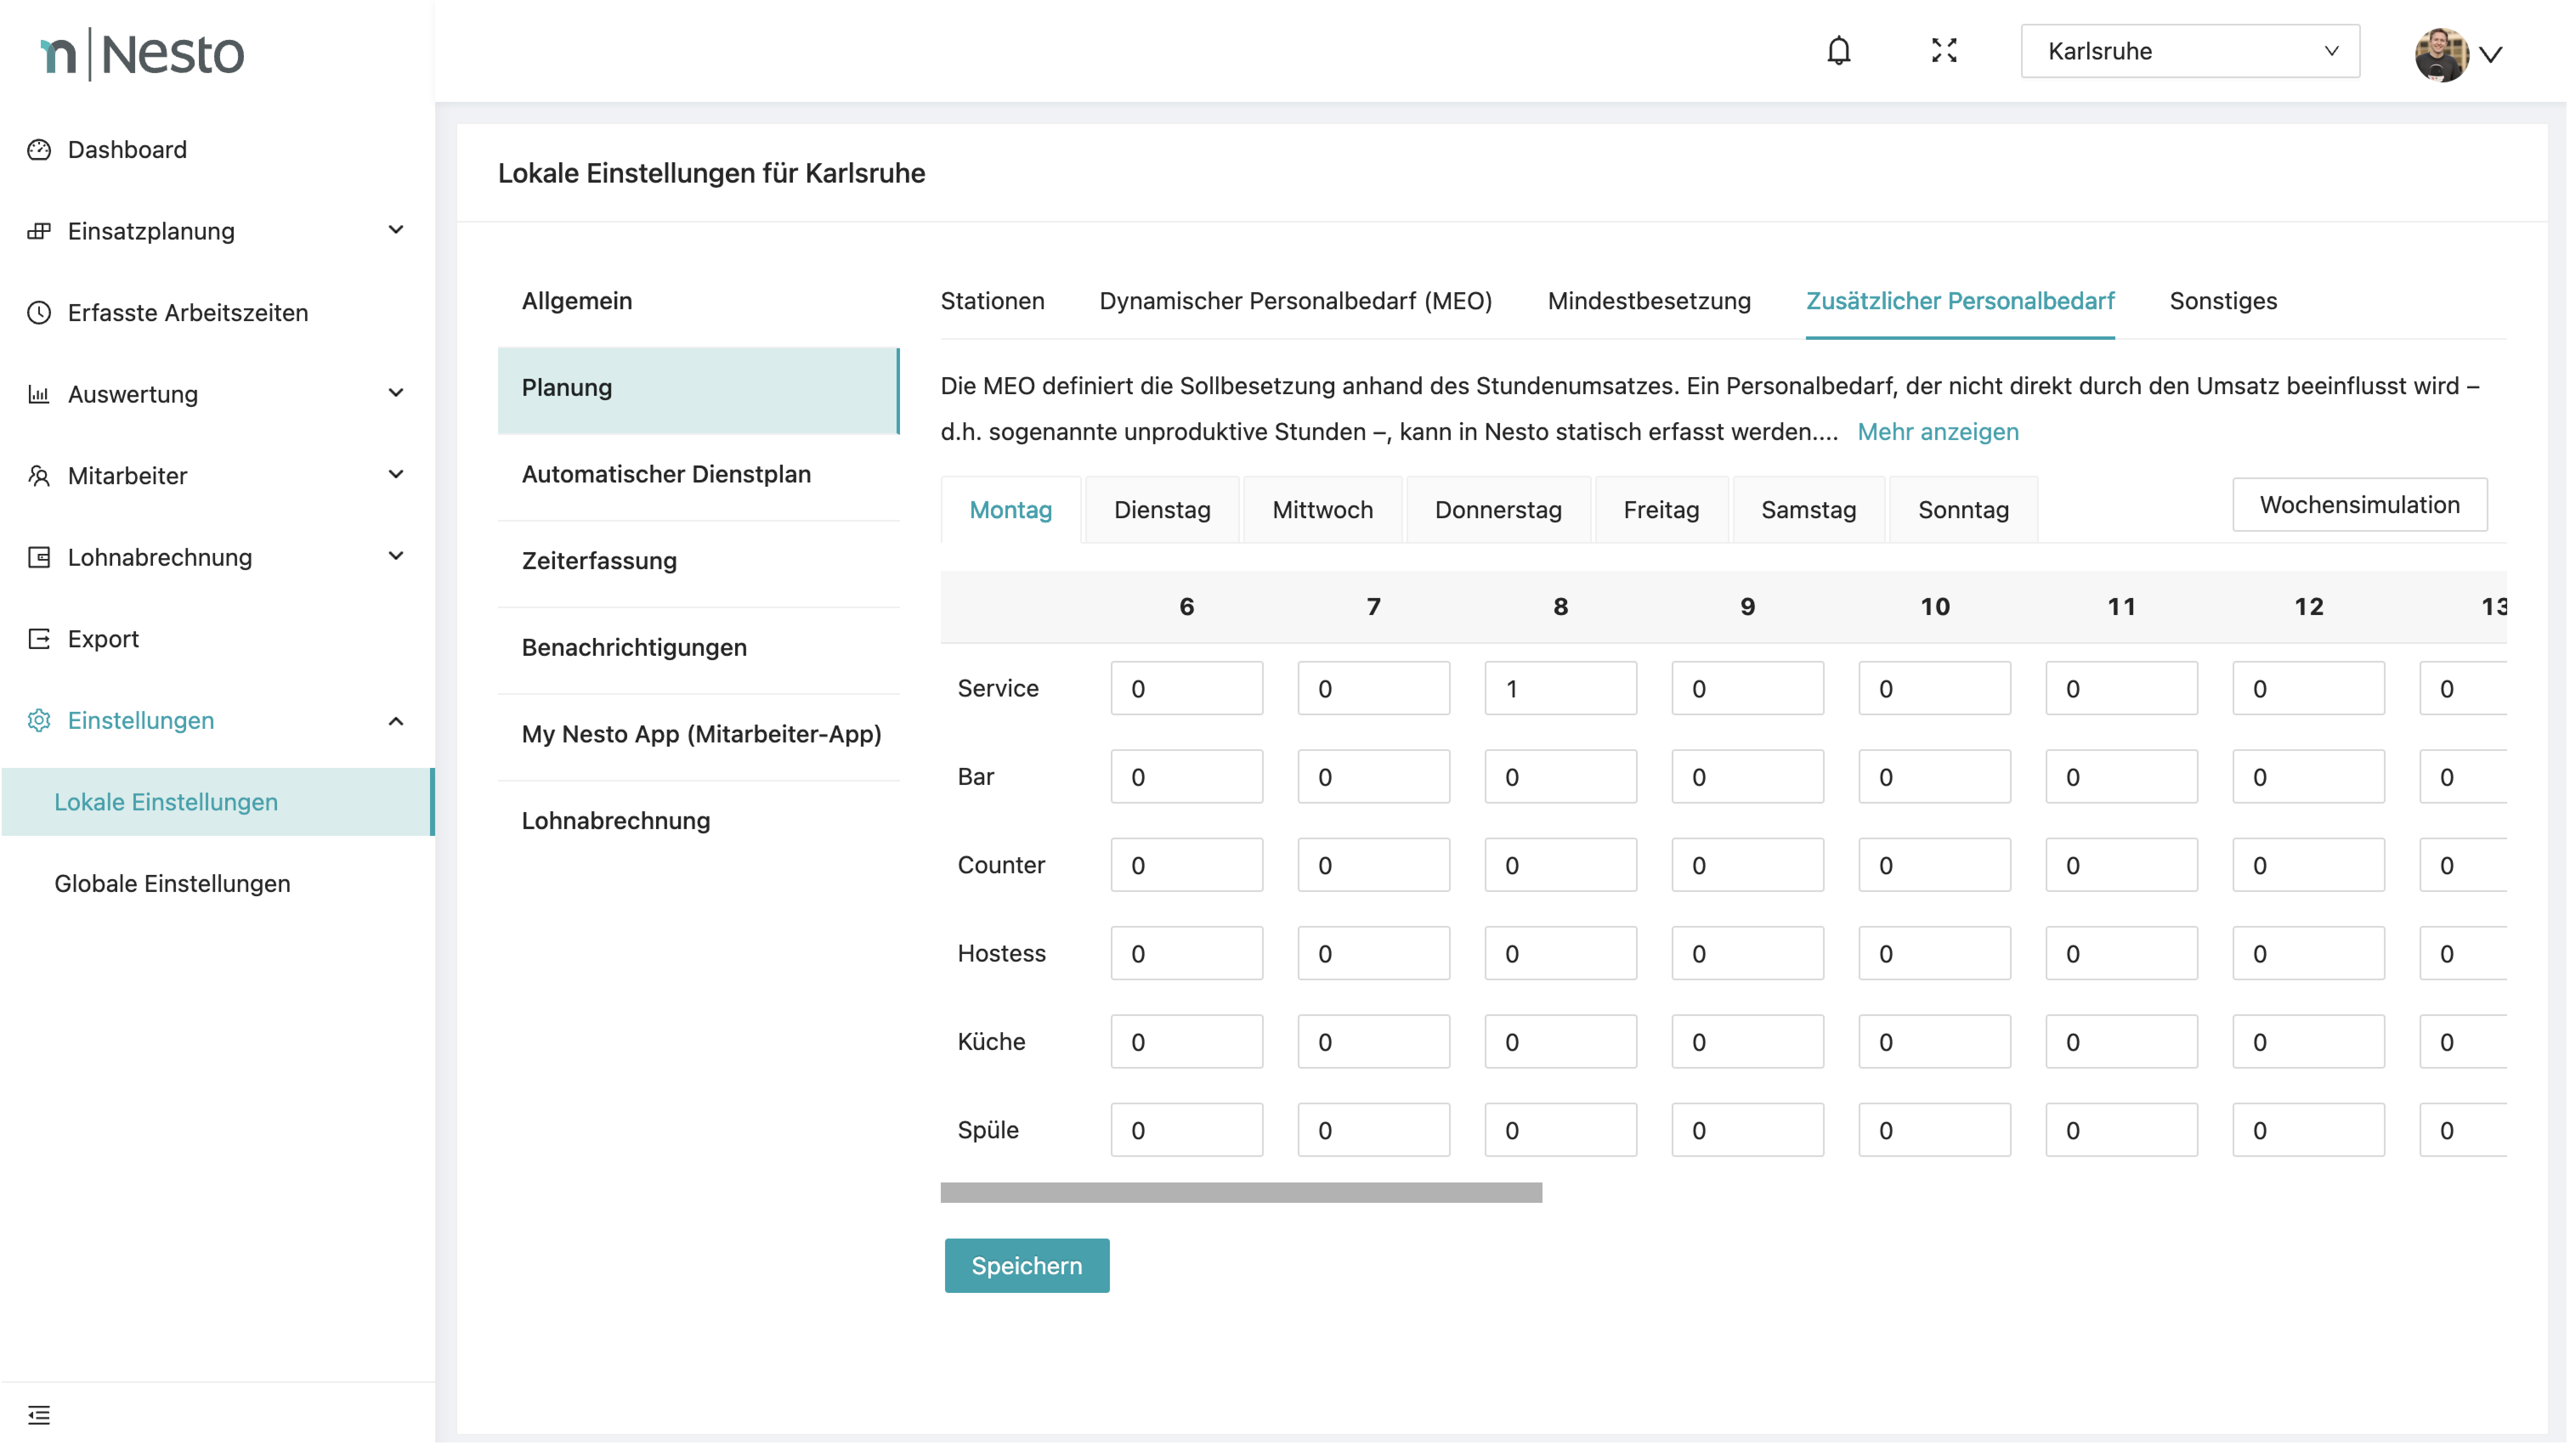Open Dashboard via its gauge icon
This screenshot has height=1456, width=2570.
point(39,150)
